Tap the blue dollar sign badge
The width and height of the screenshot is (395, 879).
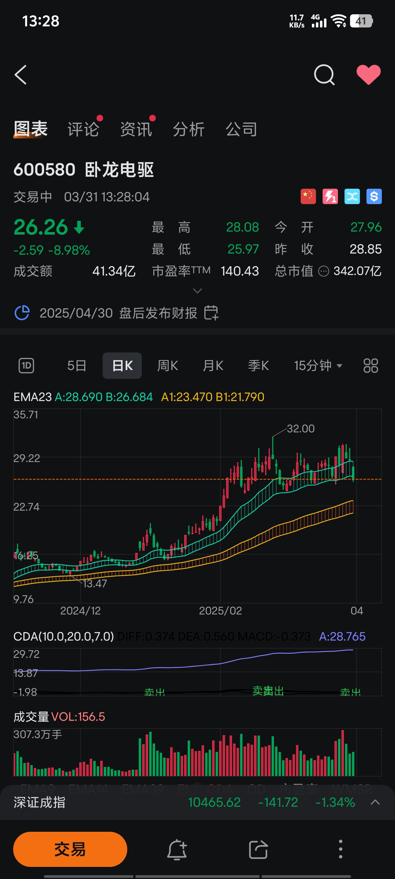point(374,197)
